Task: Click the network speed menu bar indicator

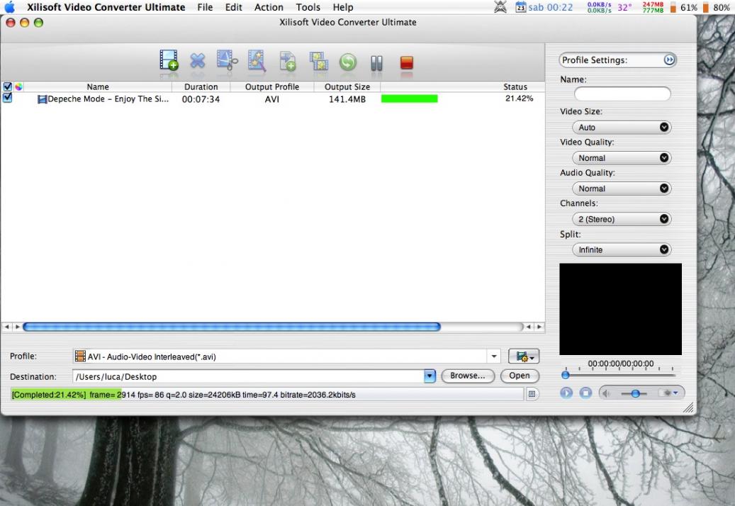Action: coord(599,7)
